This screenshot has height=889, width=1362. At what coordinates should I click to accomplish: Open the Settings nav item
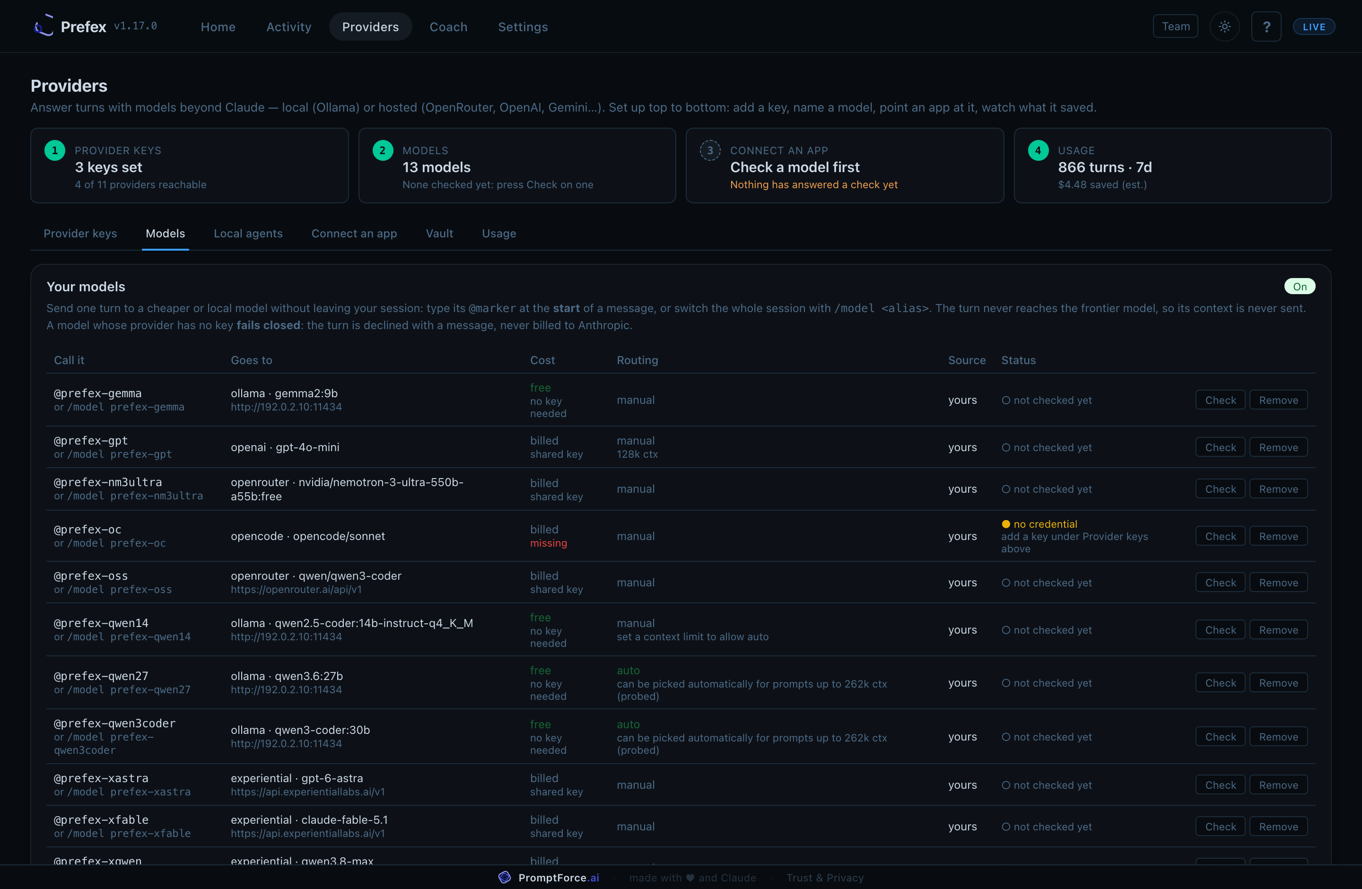523,26
